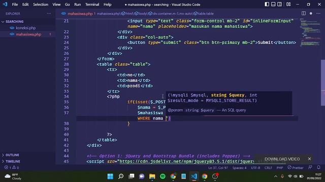The width and height of the screenshot is (325, 182).
Task: Open the Help menu
Action: coord(107,5)
